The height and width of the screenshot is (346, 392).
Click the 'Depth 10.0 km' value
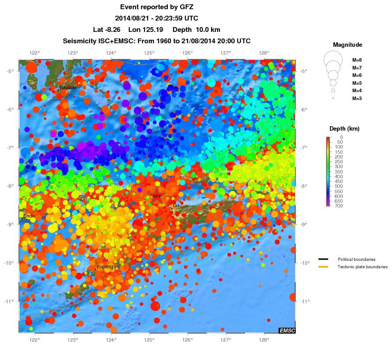(x=197, y=30)
